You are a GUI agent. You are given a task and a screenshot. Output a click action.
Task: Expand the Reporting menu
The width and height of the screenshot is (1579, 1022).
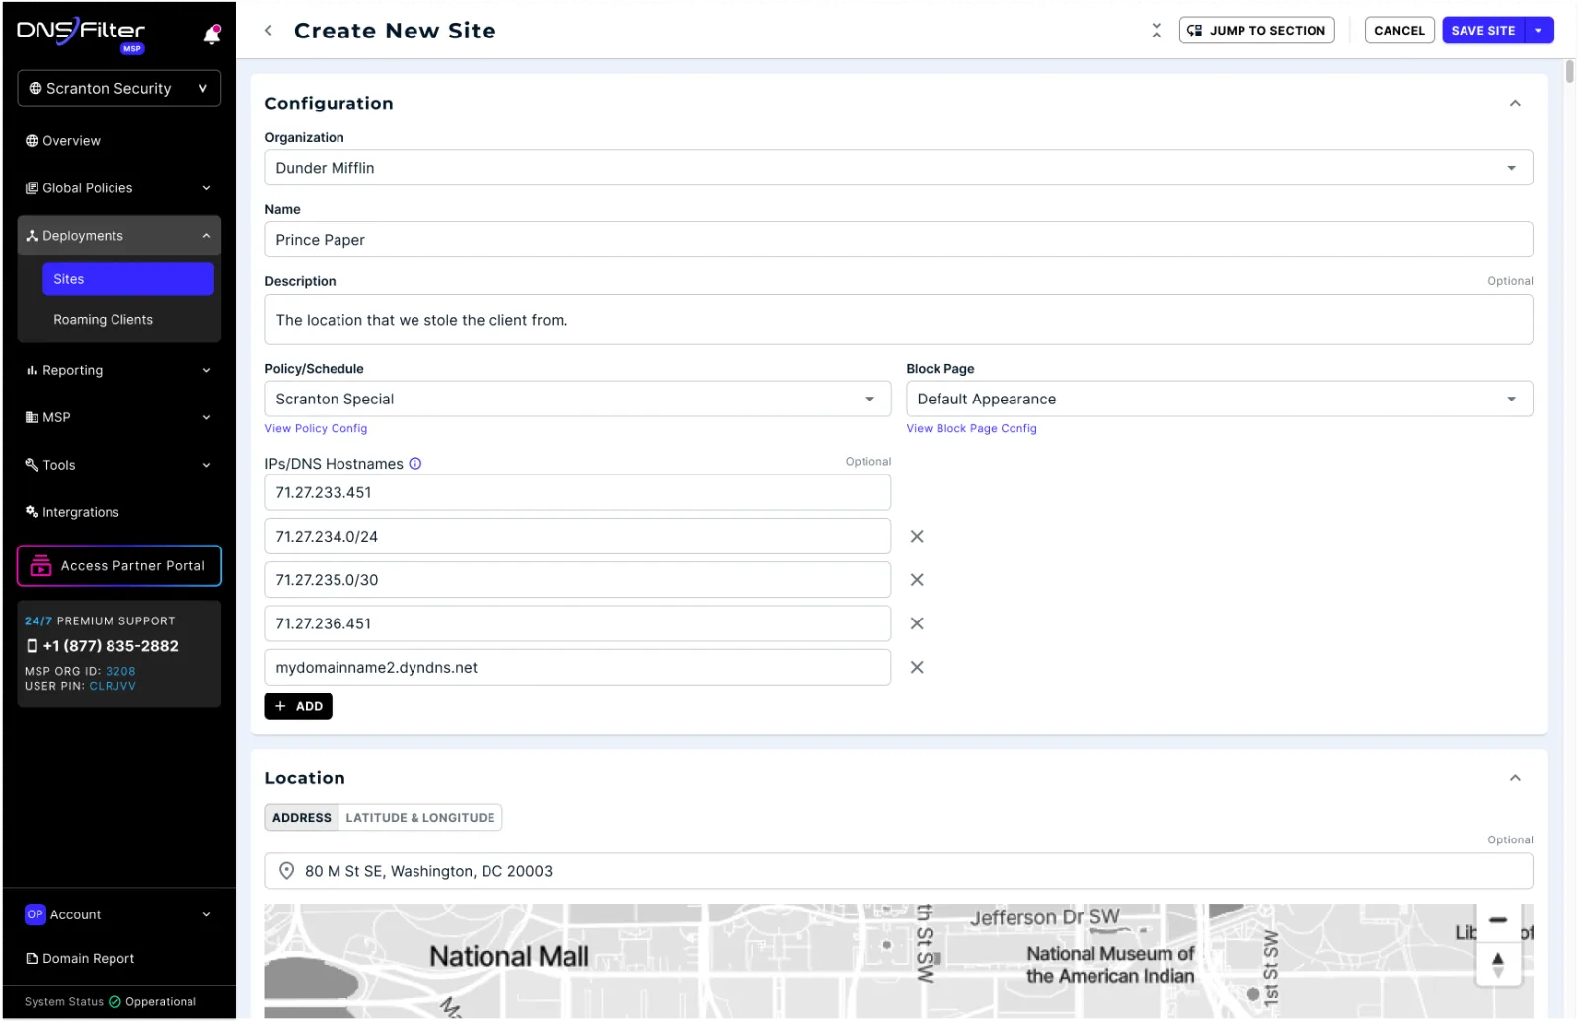pos(118,371)
